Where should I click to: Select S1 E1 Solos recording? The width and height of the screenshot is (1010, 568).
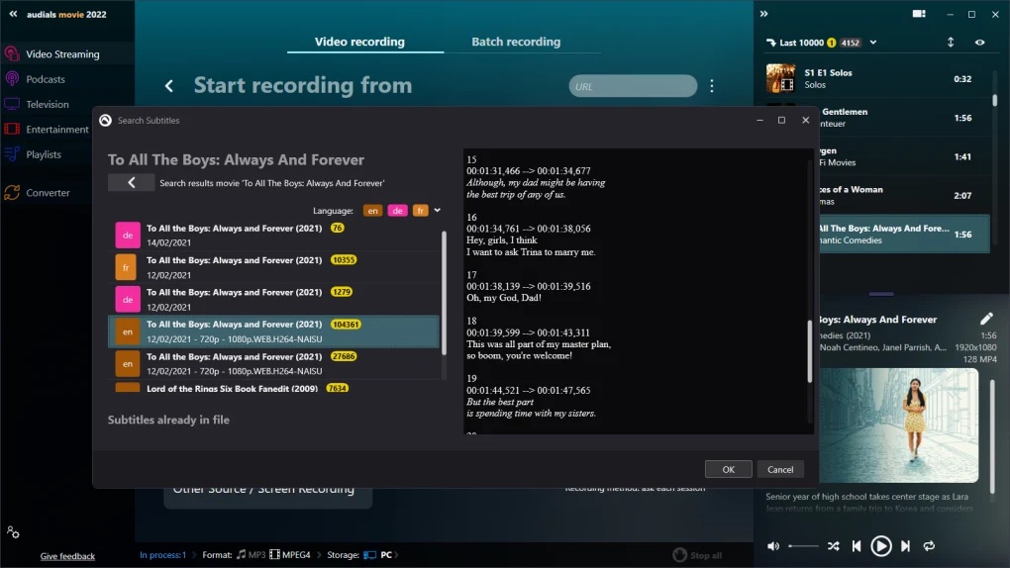click(x=876, y=78)
